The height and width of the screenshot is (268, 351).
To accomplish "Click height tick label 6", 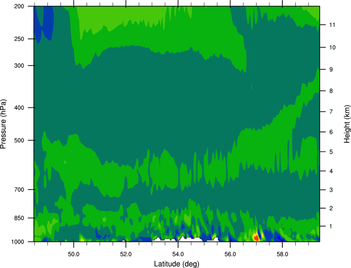I will (x=331, y=132).
